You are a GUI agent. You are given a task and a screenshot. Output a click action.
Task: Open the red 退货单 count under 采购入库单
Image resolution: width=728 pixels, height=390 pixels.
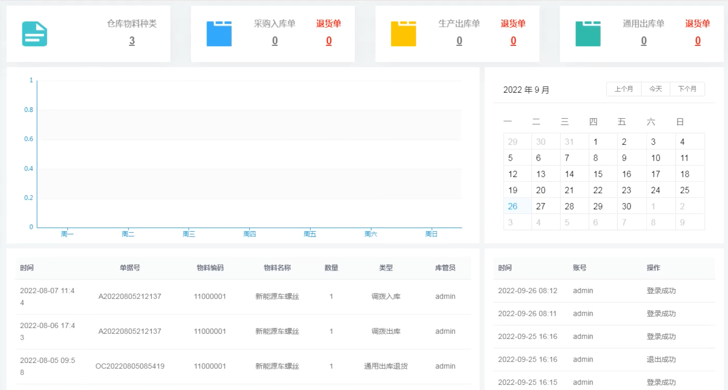click(329, 41)
